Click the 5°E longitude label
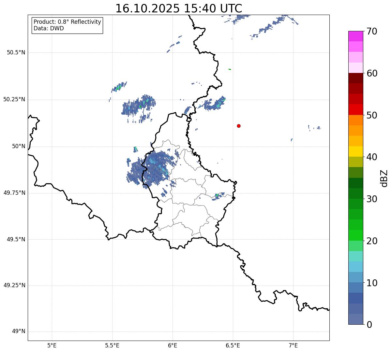The image size is (392, 352). click(x=52, y=345)
